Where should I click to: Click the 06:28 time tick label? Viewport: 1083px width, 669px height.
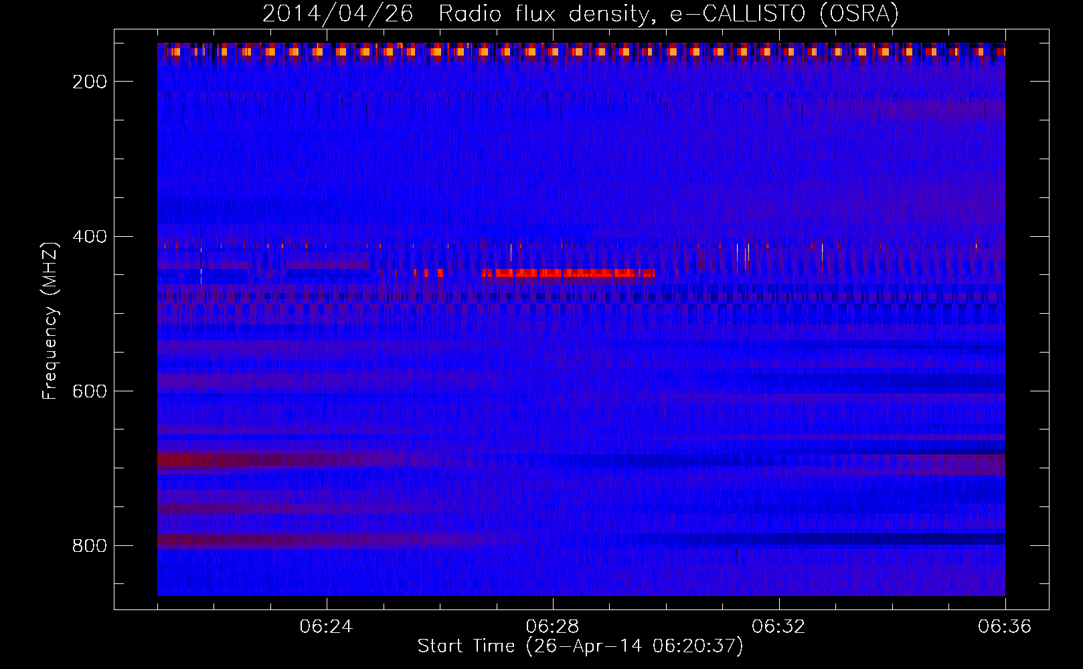click(x=552, y=627)
